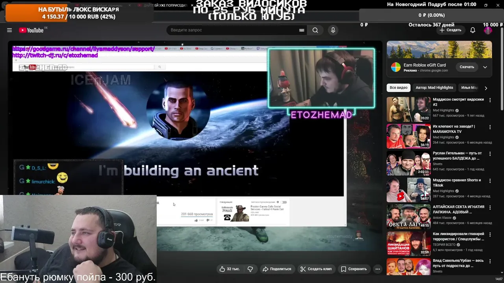This screenshot has height=283, width=504.
Task: Click title 'Их клепают на заводе? | MARAMOYKA TV'
Action: coord(454,129)
